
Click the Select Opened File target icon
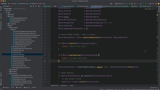tap(31, 6)
